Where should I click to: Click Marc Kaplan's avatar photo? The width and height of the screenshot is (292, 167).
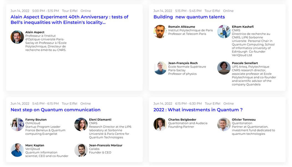point(17,150)
